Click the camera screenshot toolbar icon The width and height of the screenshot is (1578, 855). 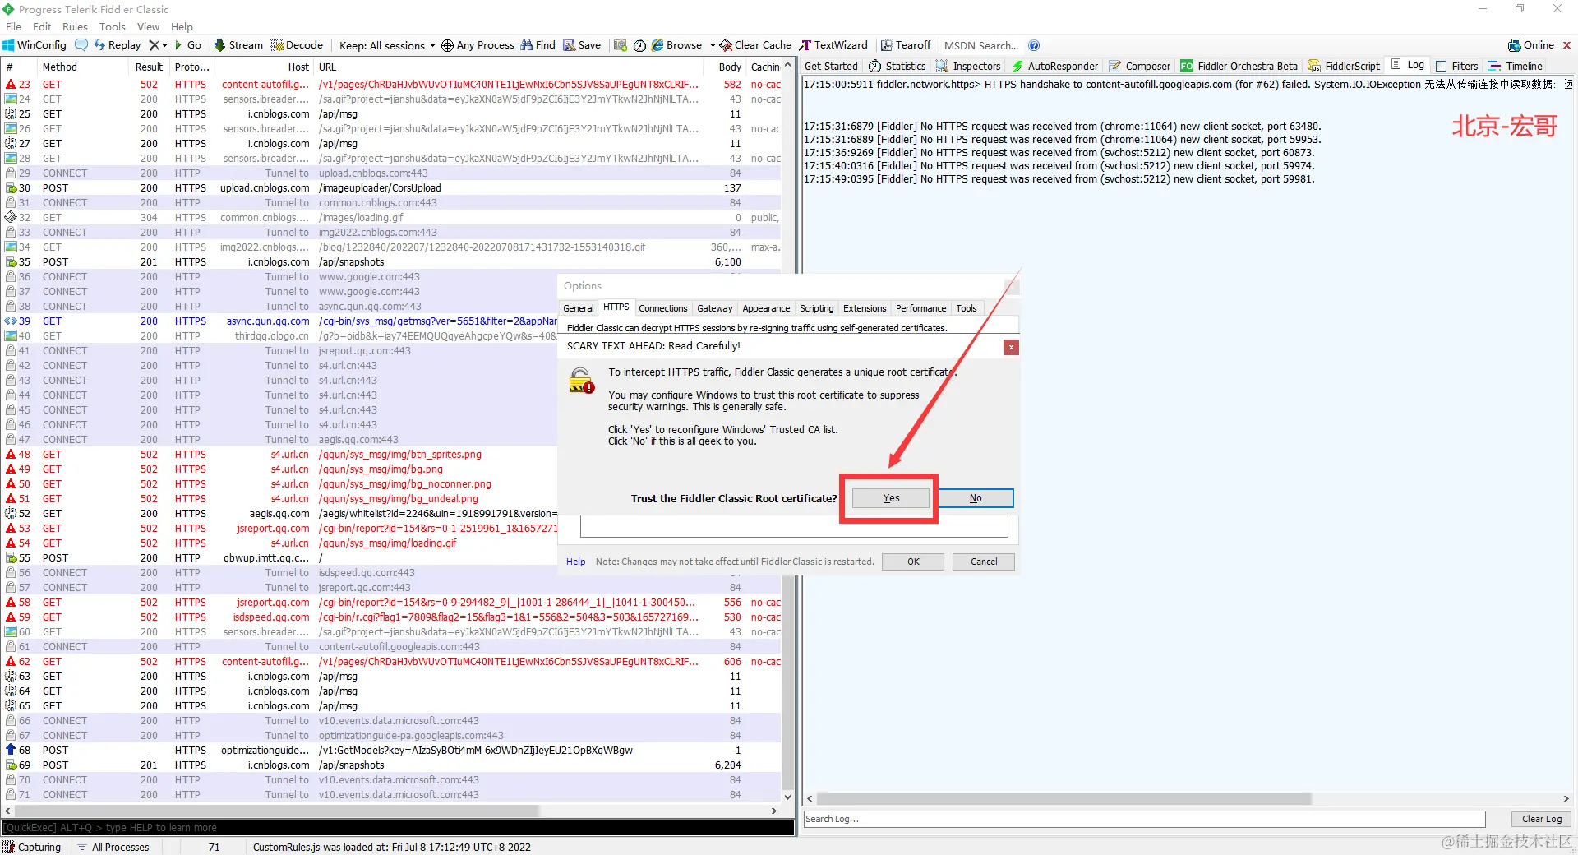(621, 45)
